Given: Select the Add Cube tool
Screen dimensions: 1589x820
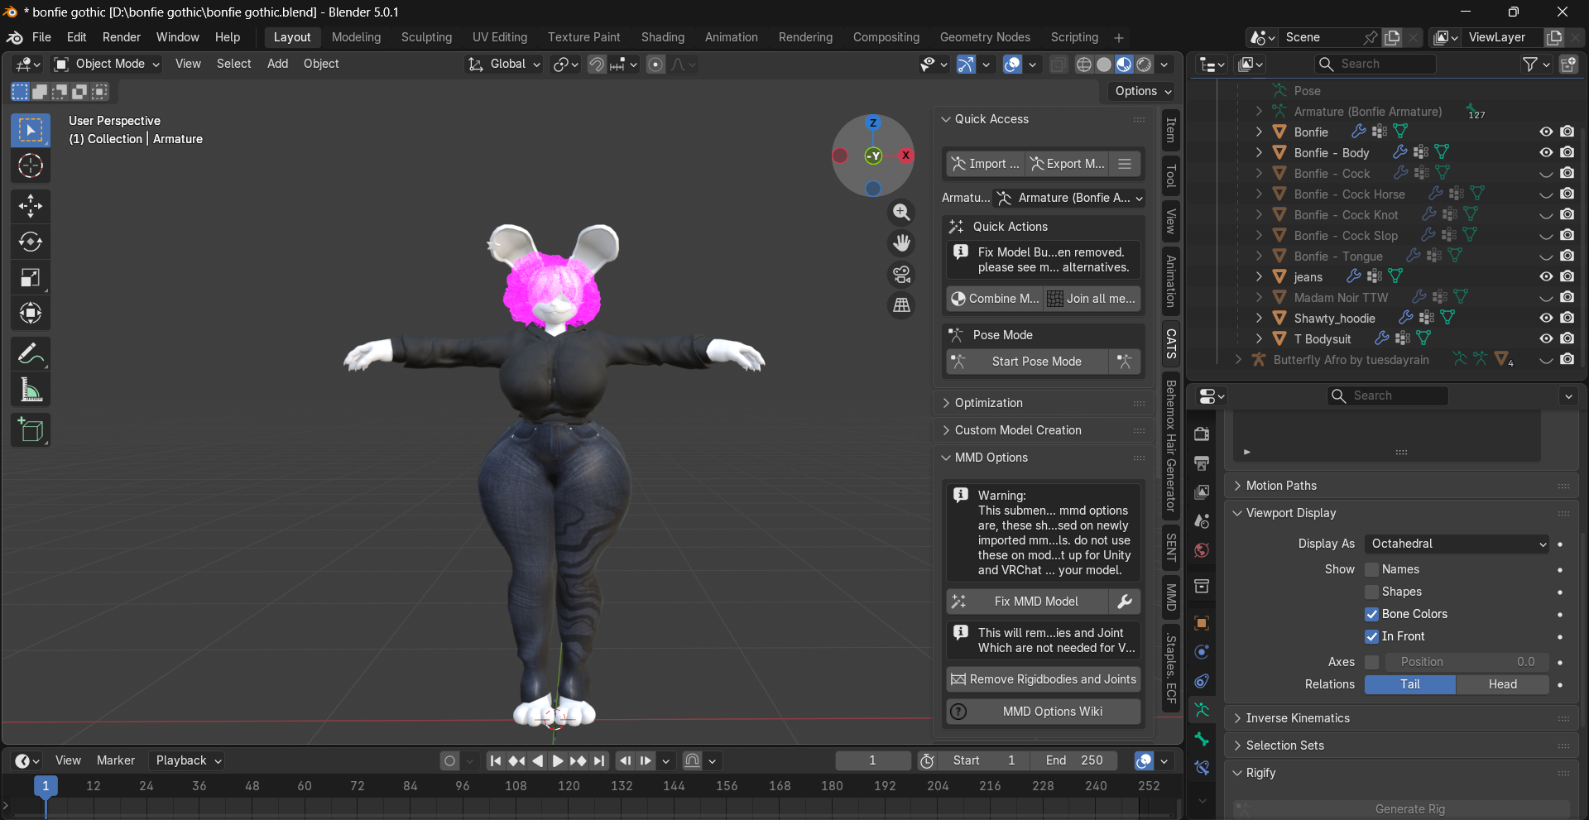Looking at the screenshot, I should tap(31, 430).
